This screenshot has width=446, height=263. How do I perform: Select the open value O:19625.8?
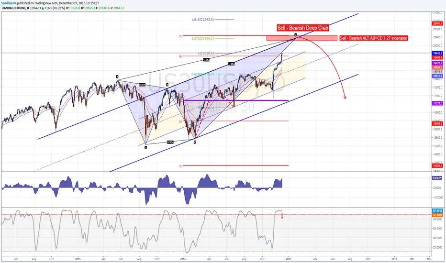(73, 8)
